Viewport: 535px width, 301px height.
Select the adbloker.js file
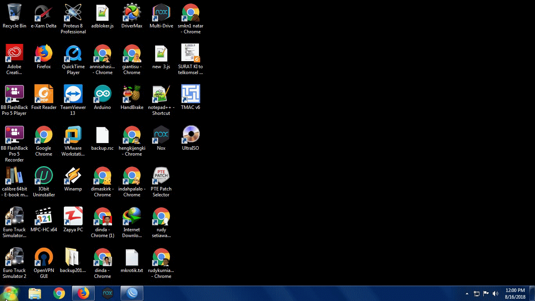(103, 16)
